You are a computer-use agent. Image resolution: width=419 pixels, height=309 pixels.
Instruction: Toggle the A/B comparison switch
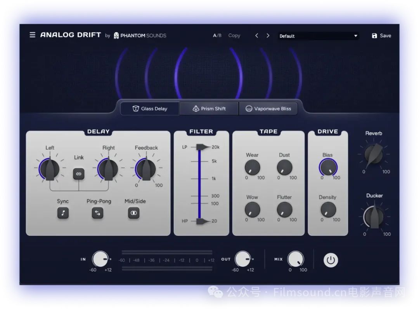pos(217,35)
